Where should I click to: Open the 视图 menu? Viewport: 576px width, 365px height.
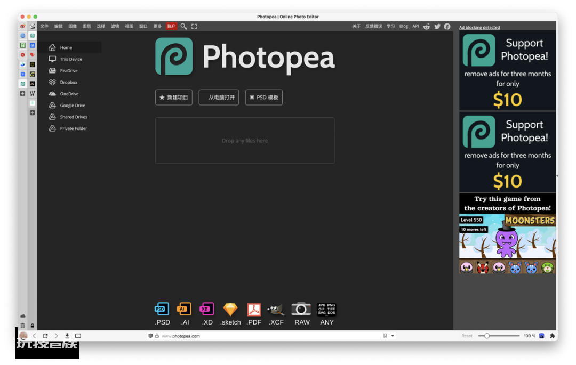(129, 27)
